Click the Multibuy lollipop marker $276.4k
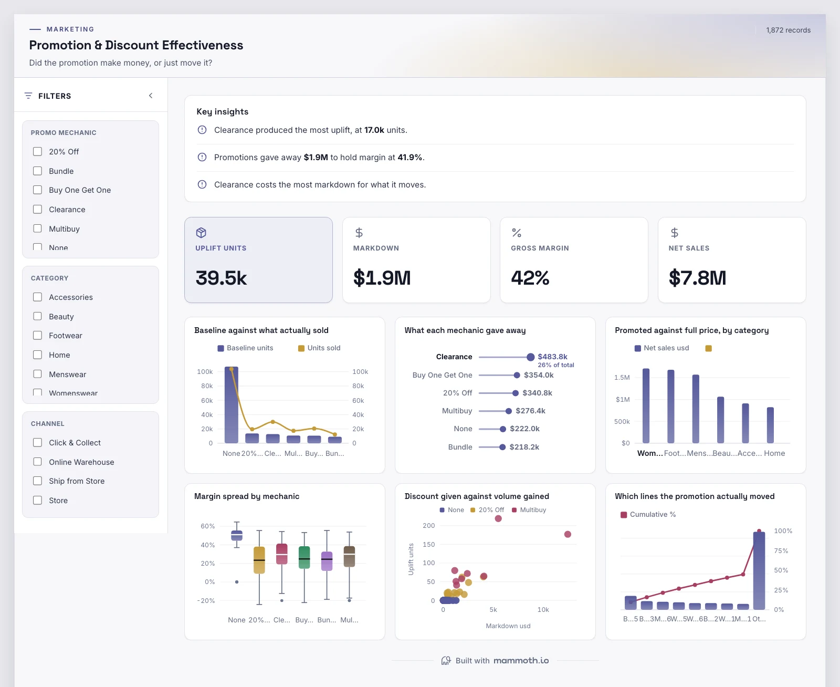 pyautogui.click(x=509, y=411)
